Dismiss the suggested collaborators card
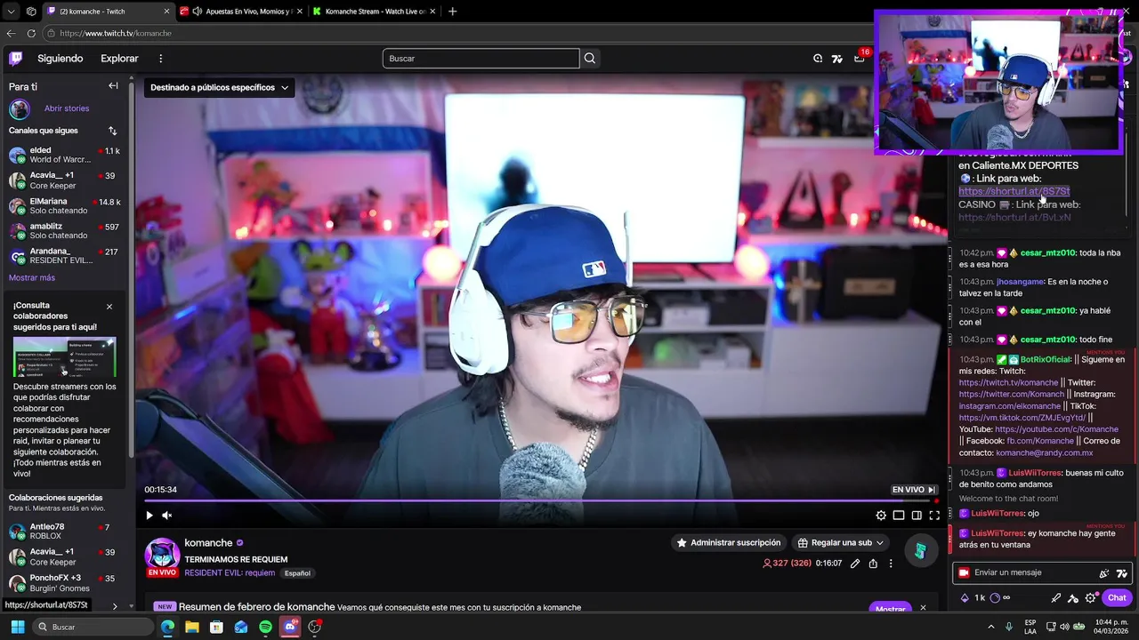 point(109,307)
